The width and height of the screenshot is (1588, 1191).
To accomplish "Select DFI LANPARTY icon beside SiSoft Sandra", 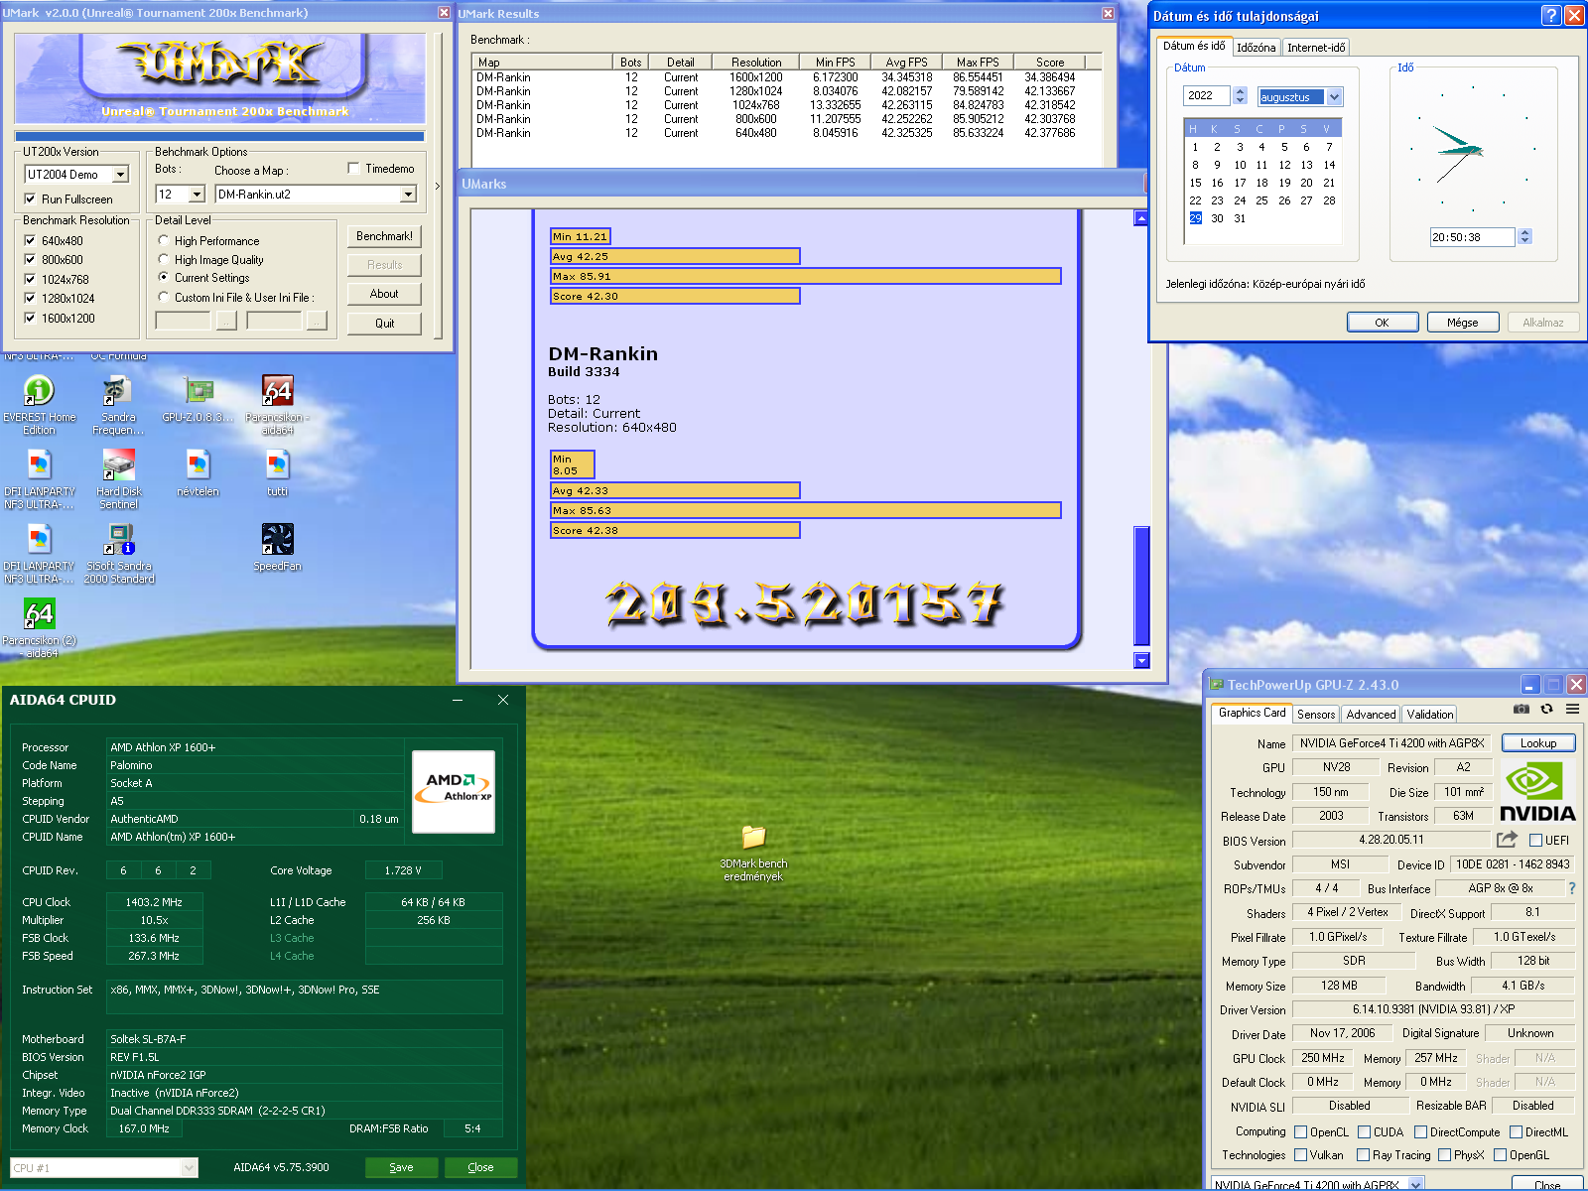I will coord(40,554).
